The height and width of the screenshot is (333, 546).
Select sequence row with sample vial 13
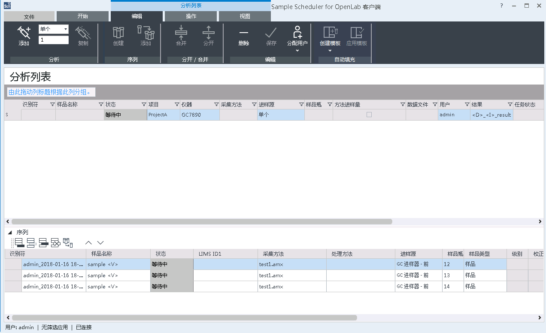pyautogui.click(x=275, y=275)
